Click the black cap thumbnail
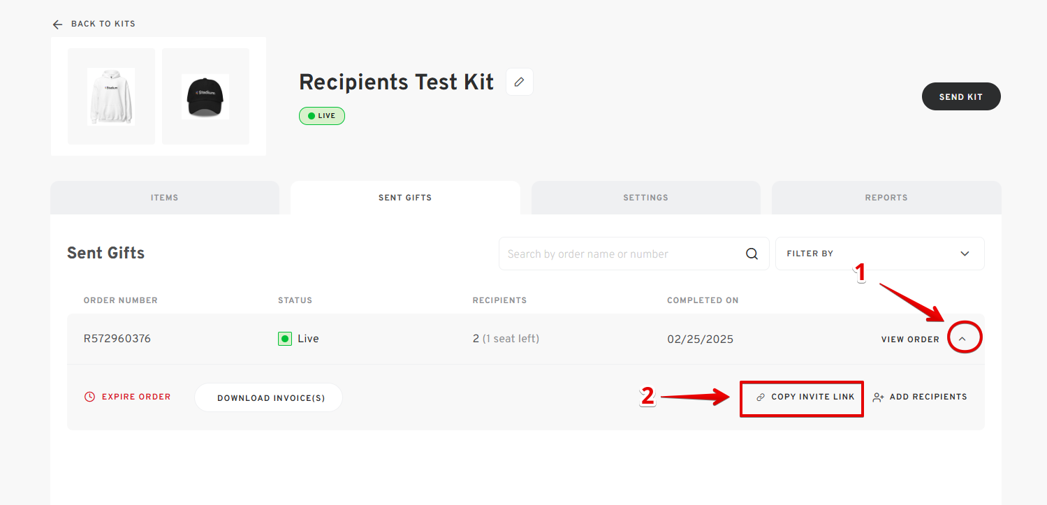1047x505 pixels. point(205,96)
